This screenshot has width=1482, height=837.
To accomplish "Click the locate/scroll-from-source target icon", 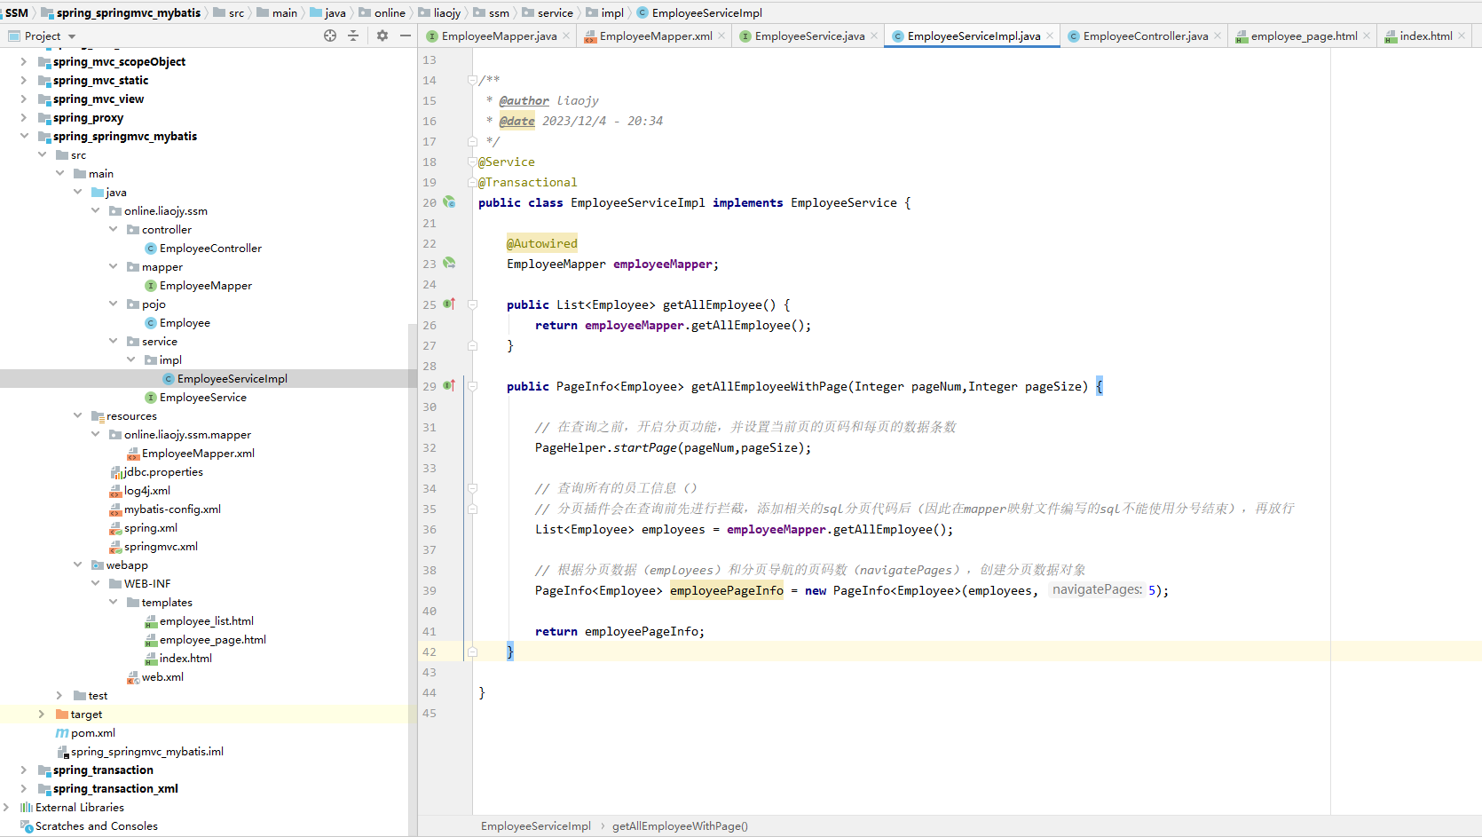I will 330,36.
